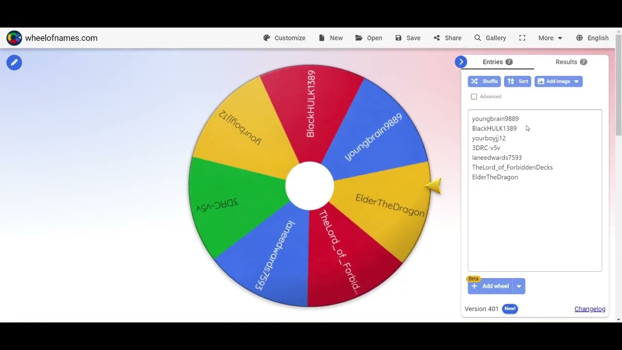Viewport: 622px width, 350px height.
Task: Create a New wheel
Action: coord(330,38)
